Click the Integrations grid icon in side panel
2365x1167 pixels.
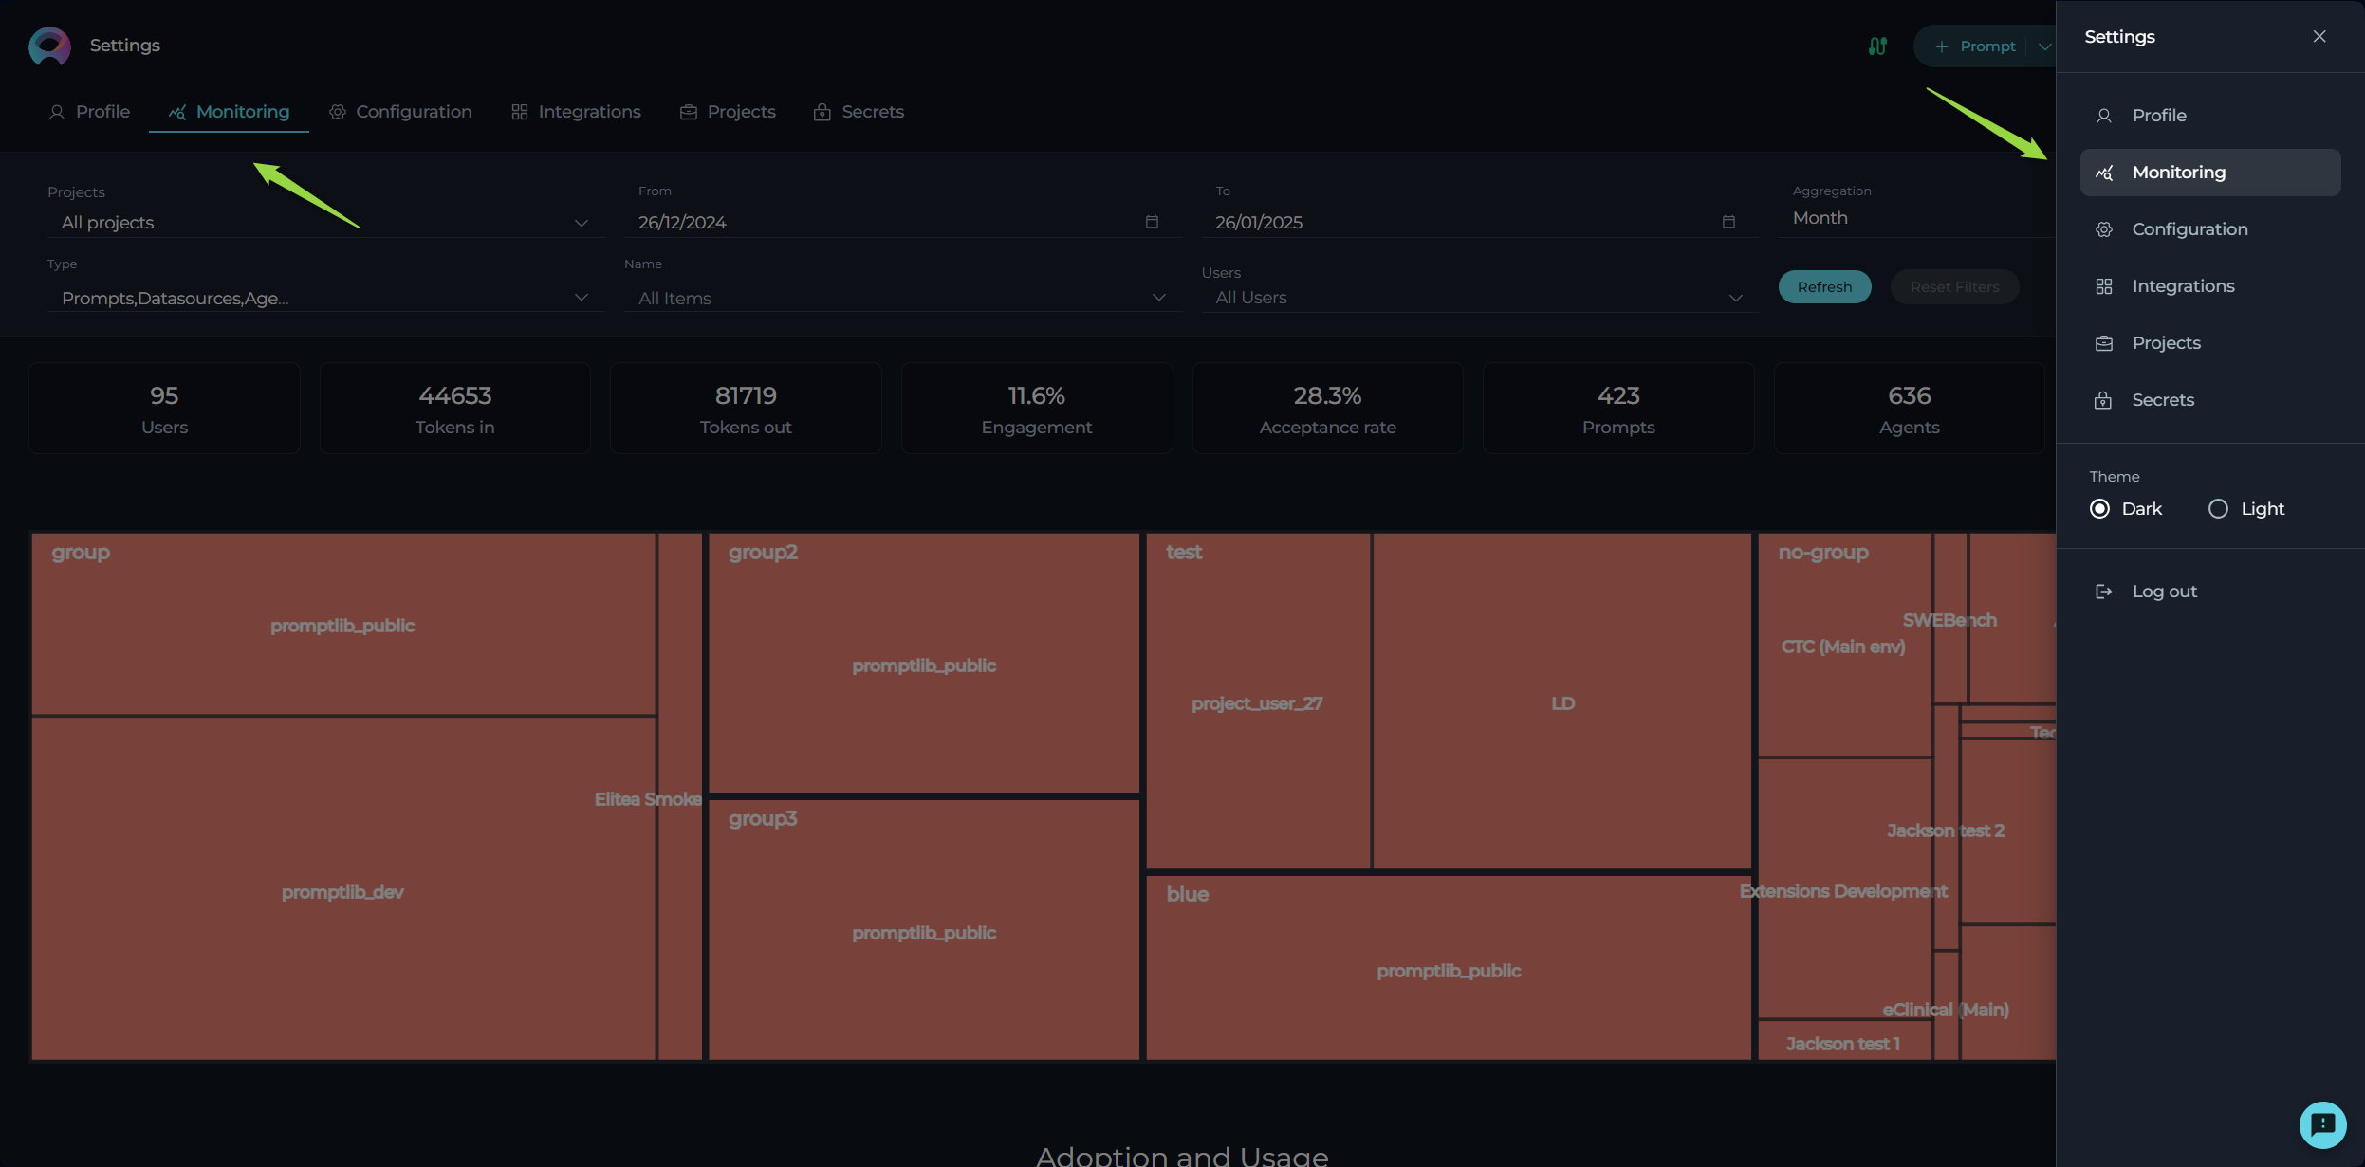(2103, 286)
